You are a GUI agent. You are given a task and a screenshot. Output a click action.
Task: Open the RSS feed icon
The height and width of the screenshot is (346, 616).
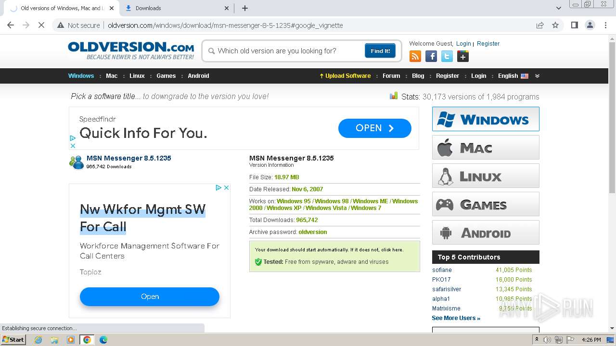pyautogui.click(x=415, y=57)
